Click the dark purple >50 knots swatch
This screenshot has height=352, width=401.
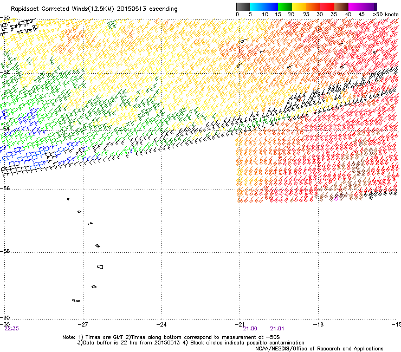coord(376,6)
